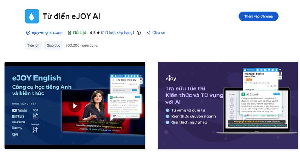The image size is (300, 152).
Task: Open the purple Tra cứu tức thì screenshot
Action: tap(228, 106)
